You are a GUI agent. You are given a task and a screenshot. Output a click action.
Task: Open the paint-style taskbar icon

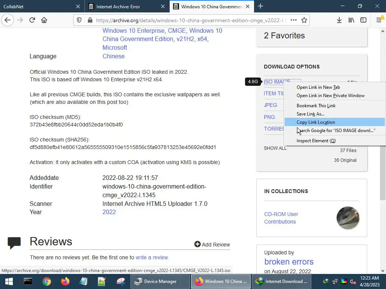pos(121,281)
